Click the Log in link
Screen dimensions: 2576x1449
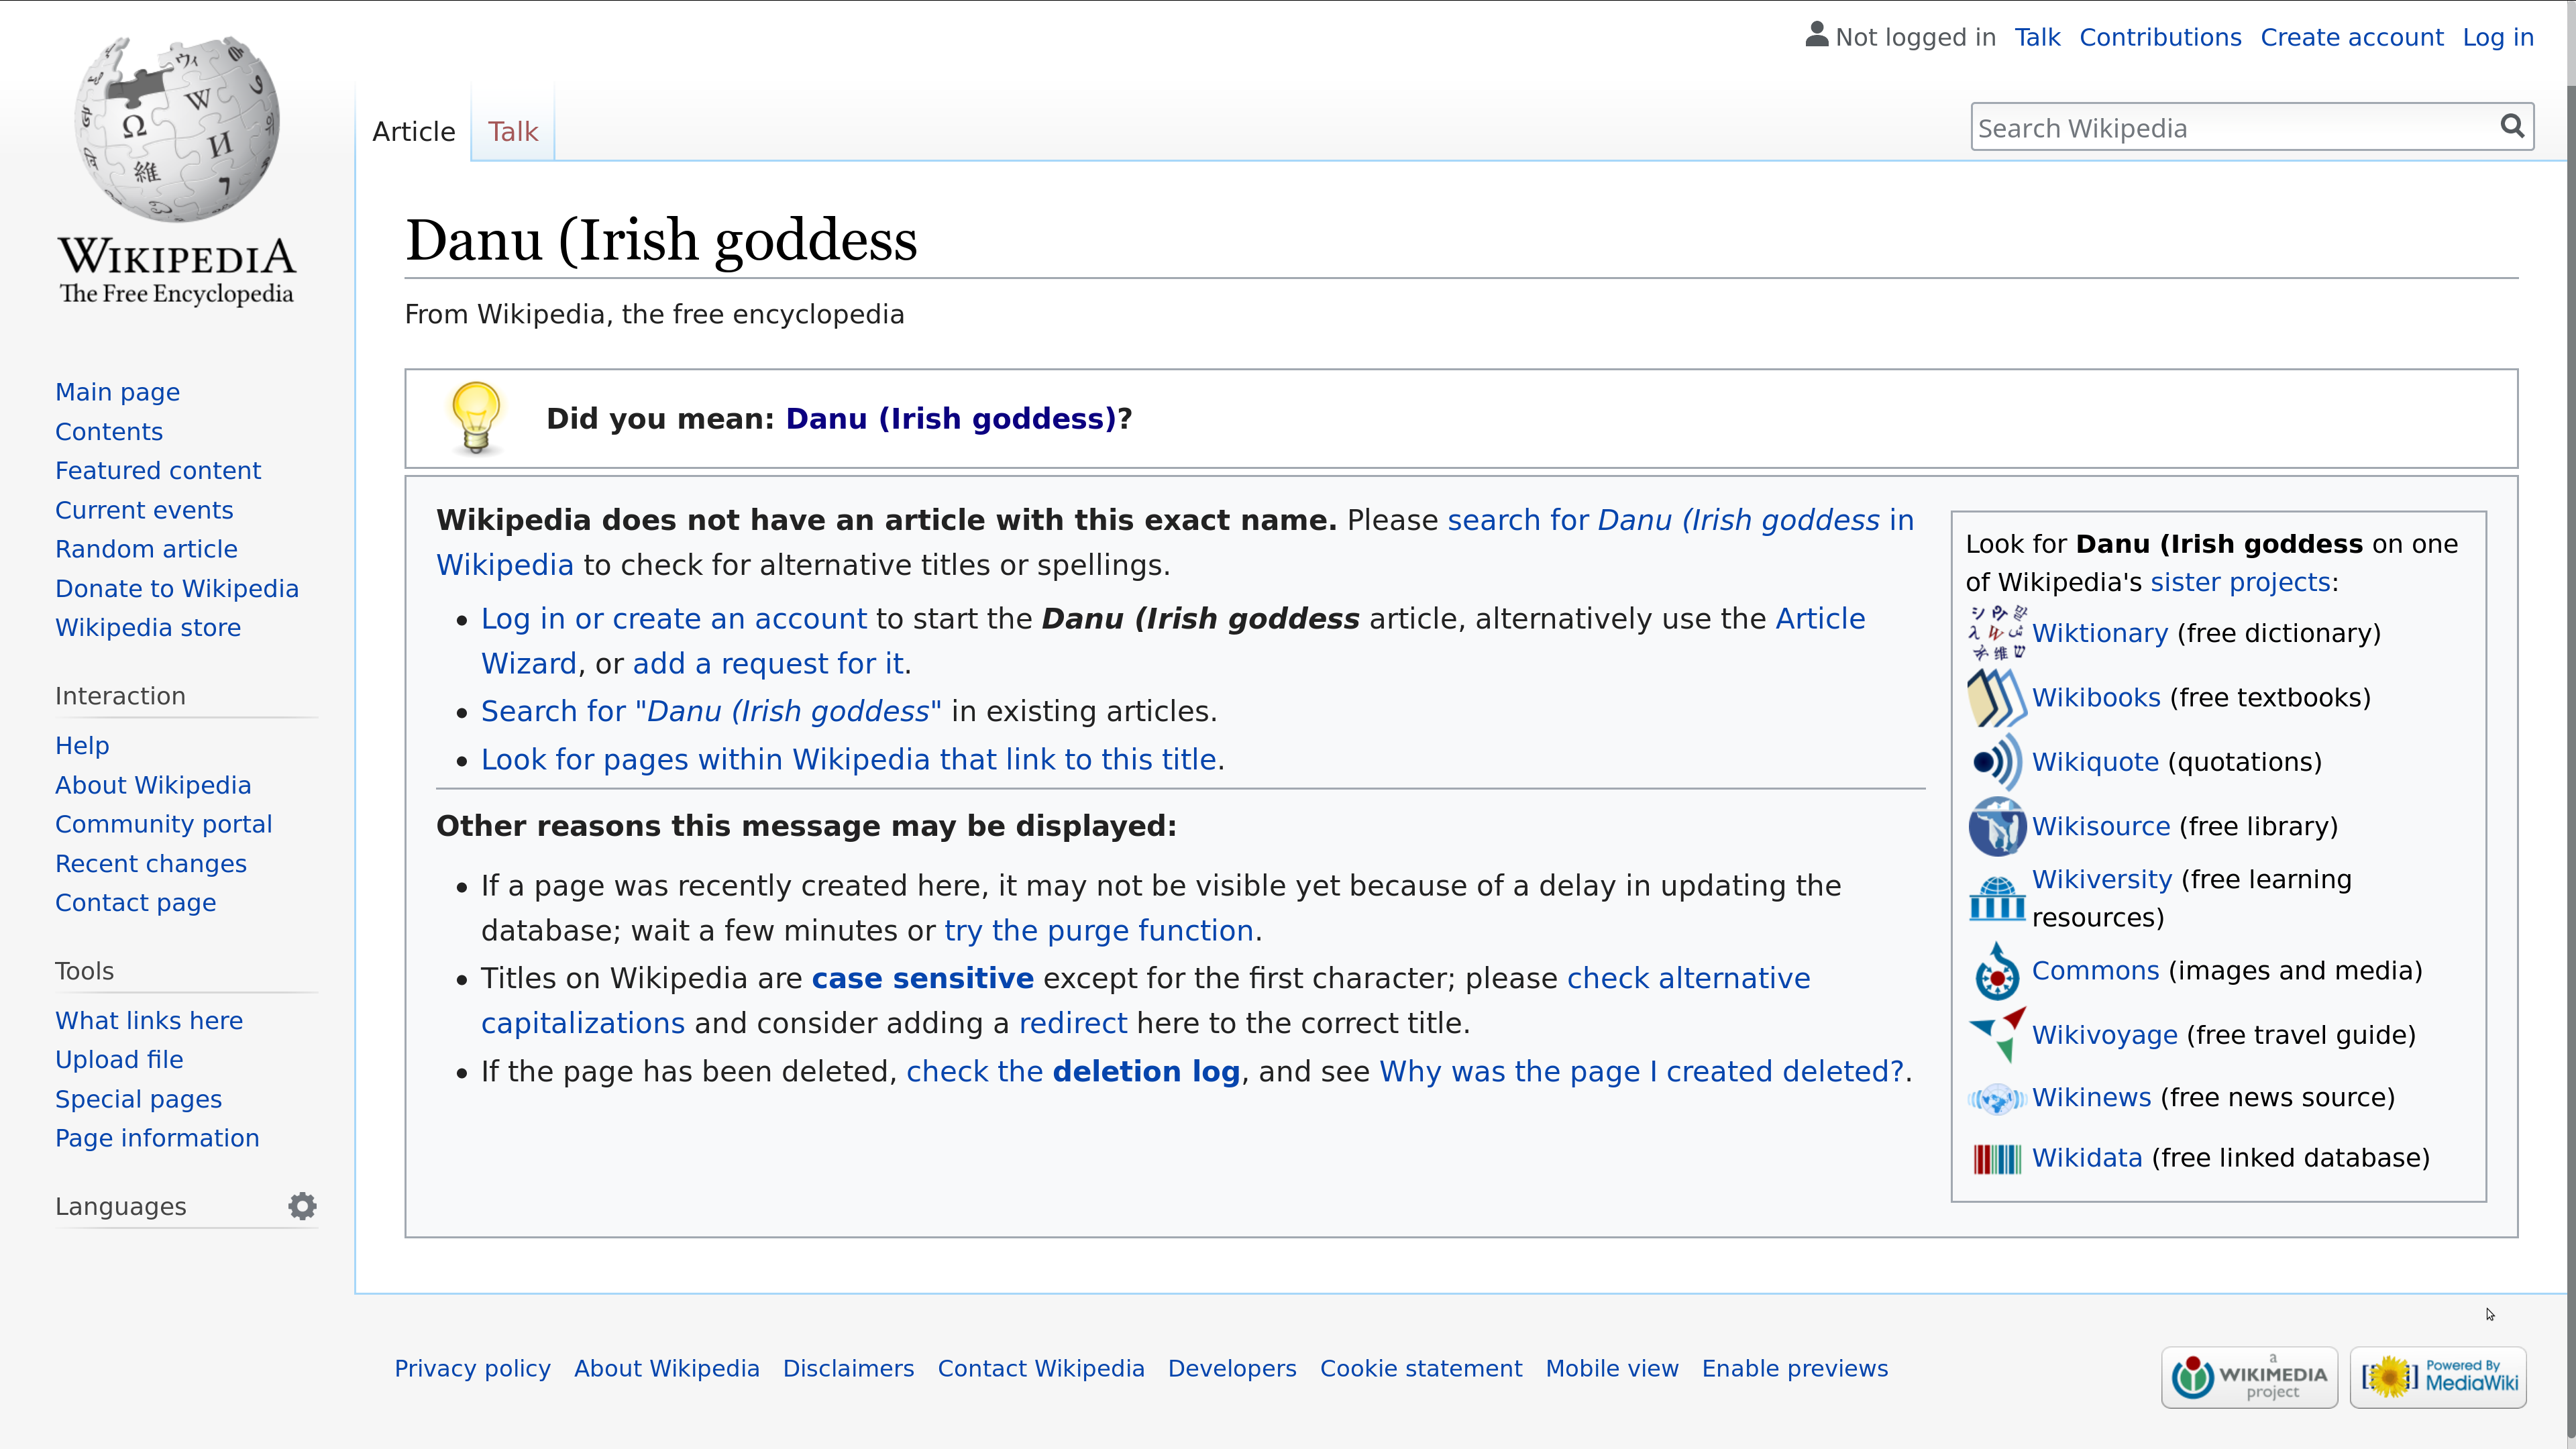pos(2498,37)
